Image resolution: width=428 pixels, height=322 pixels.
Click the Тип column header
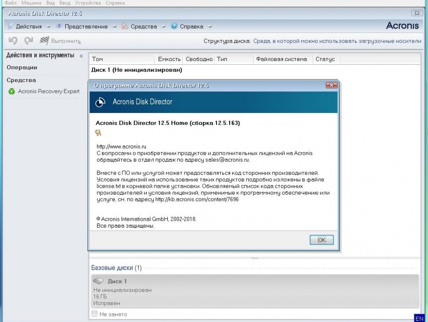click(x=233, y=59)
